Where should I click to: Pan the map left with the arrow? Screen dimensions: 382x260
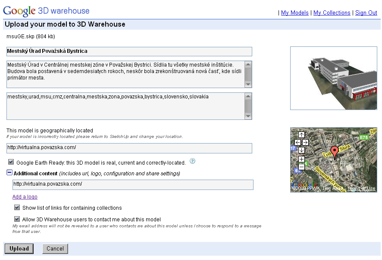pyautogui.click(x=297, y=143)
